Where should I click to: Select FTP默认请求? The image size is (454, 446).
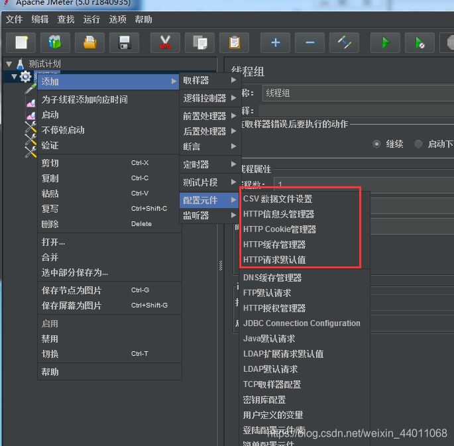[x=305, y=293]
